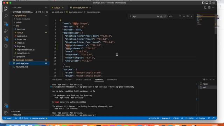Click tabnine starter status item
The width and height of the screenshot is (224, 126).
pos(38,118)
